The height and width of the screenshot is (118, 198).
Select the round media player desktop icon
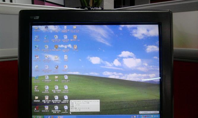click(x=56, y=68)
